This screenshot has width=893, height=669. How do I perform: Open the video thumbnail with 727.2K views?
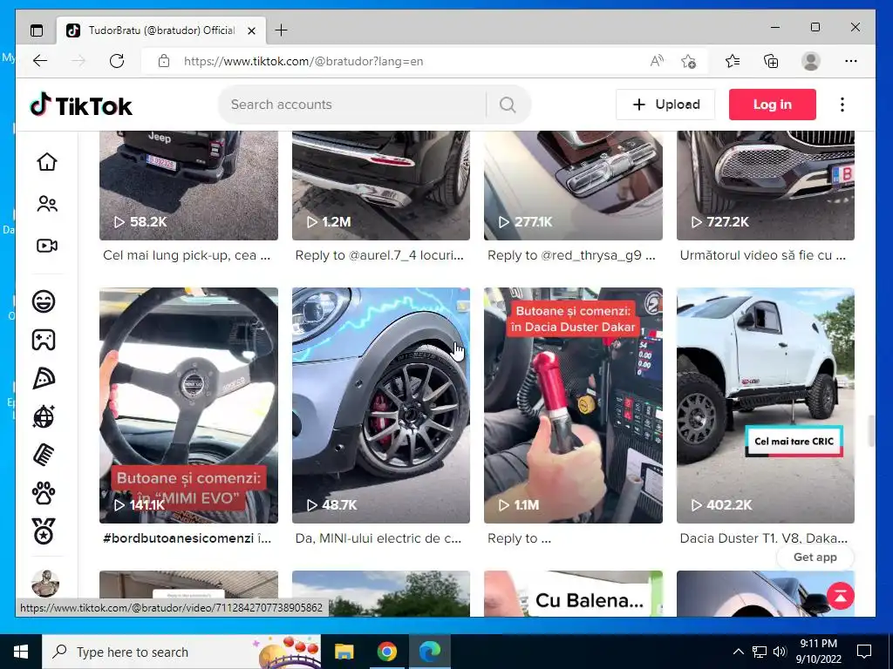click(766, 185)
